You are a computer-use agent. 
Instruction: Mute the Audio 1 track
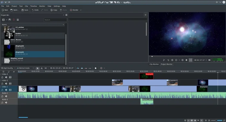click(x=6, y=96)
